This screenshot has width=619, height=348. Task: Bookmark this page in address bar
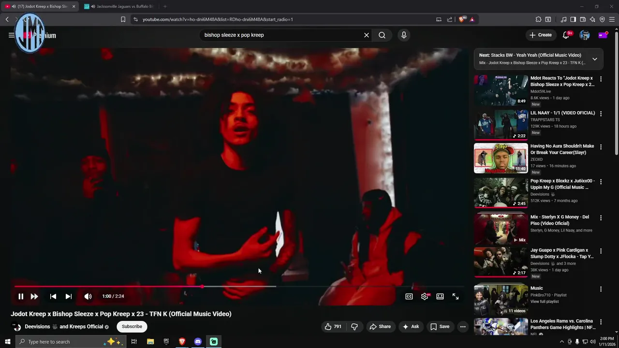click(123, 19)
